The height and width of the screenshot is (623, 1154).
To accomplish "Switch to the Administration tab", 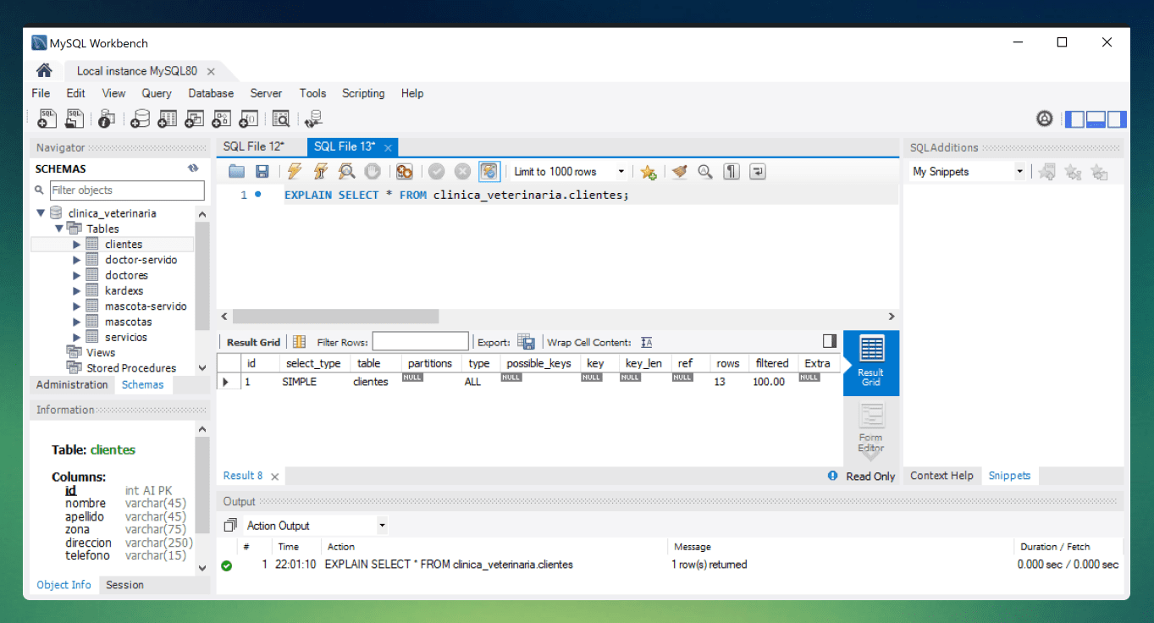I will 72,384.
